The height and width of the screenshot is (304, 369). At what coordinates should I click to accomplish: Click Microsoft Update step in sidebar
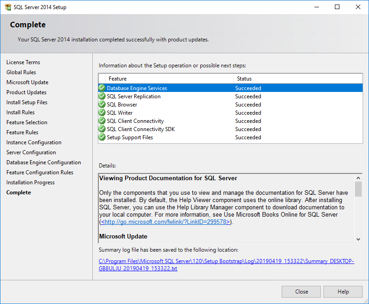[27, 82]
